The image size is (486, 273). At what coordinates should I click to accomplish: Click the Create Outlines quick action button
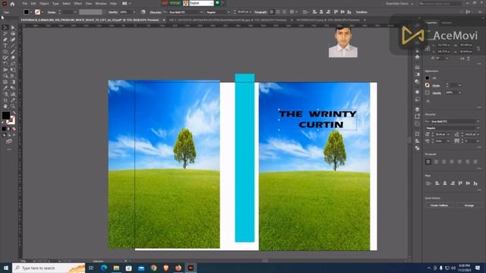439,206
